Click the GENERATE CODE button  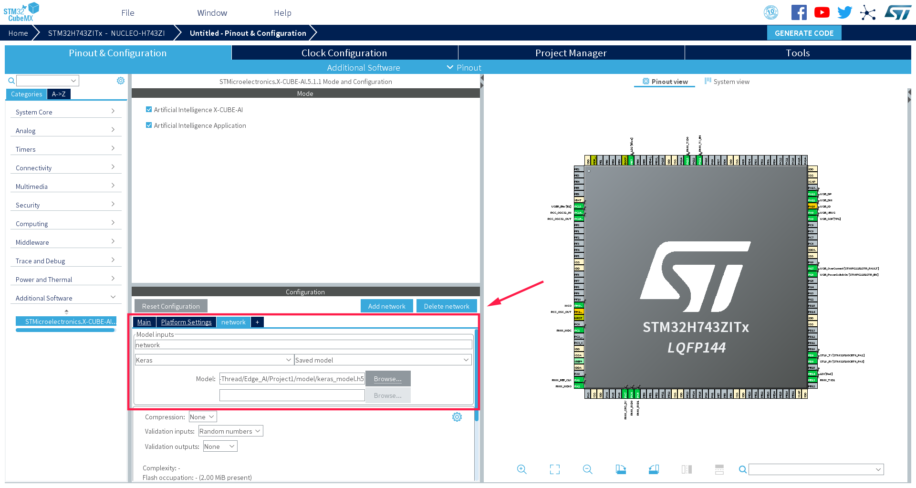coord(804,32)
